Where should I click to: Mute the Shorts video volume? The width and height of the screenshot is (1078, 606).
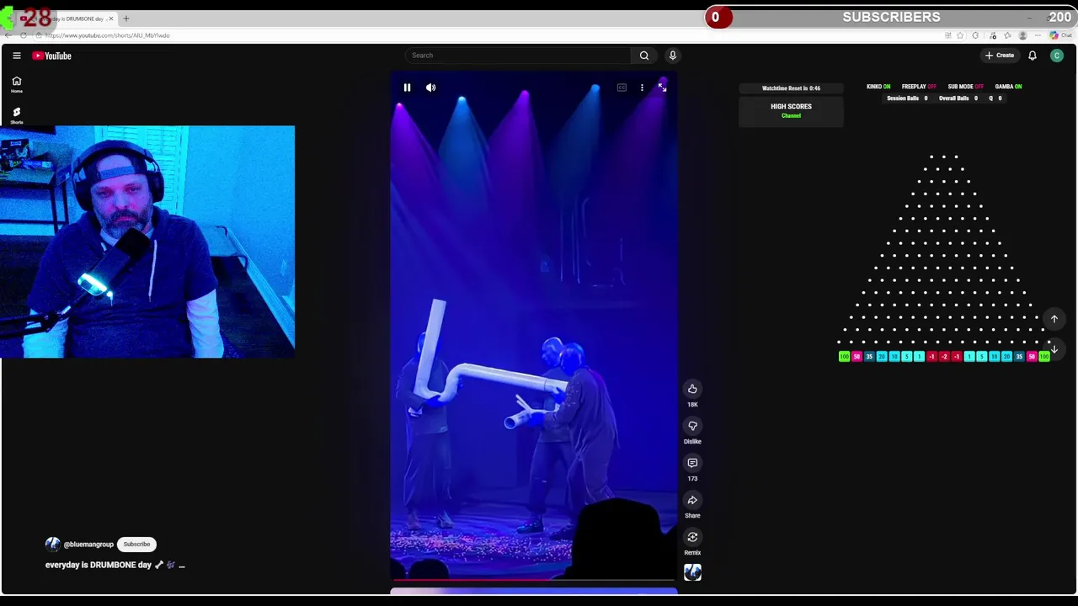(430, 88)
